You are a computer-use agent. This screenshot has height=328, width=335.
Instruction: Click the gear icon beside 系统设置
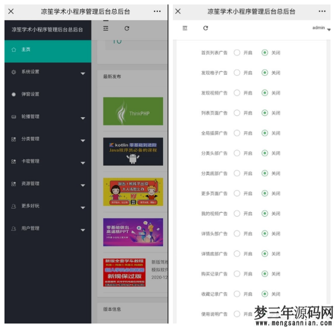[x=14, y=72]
